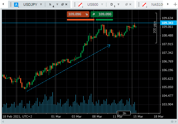Click the horizontal scrollbar right arrow
178x124 pixels.
[x=176, y=122]
